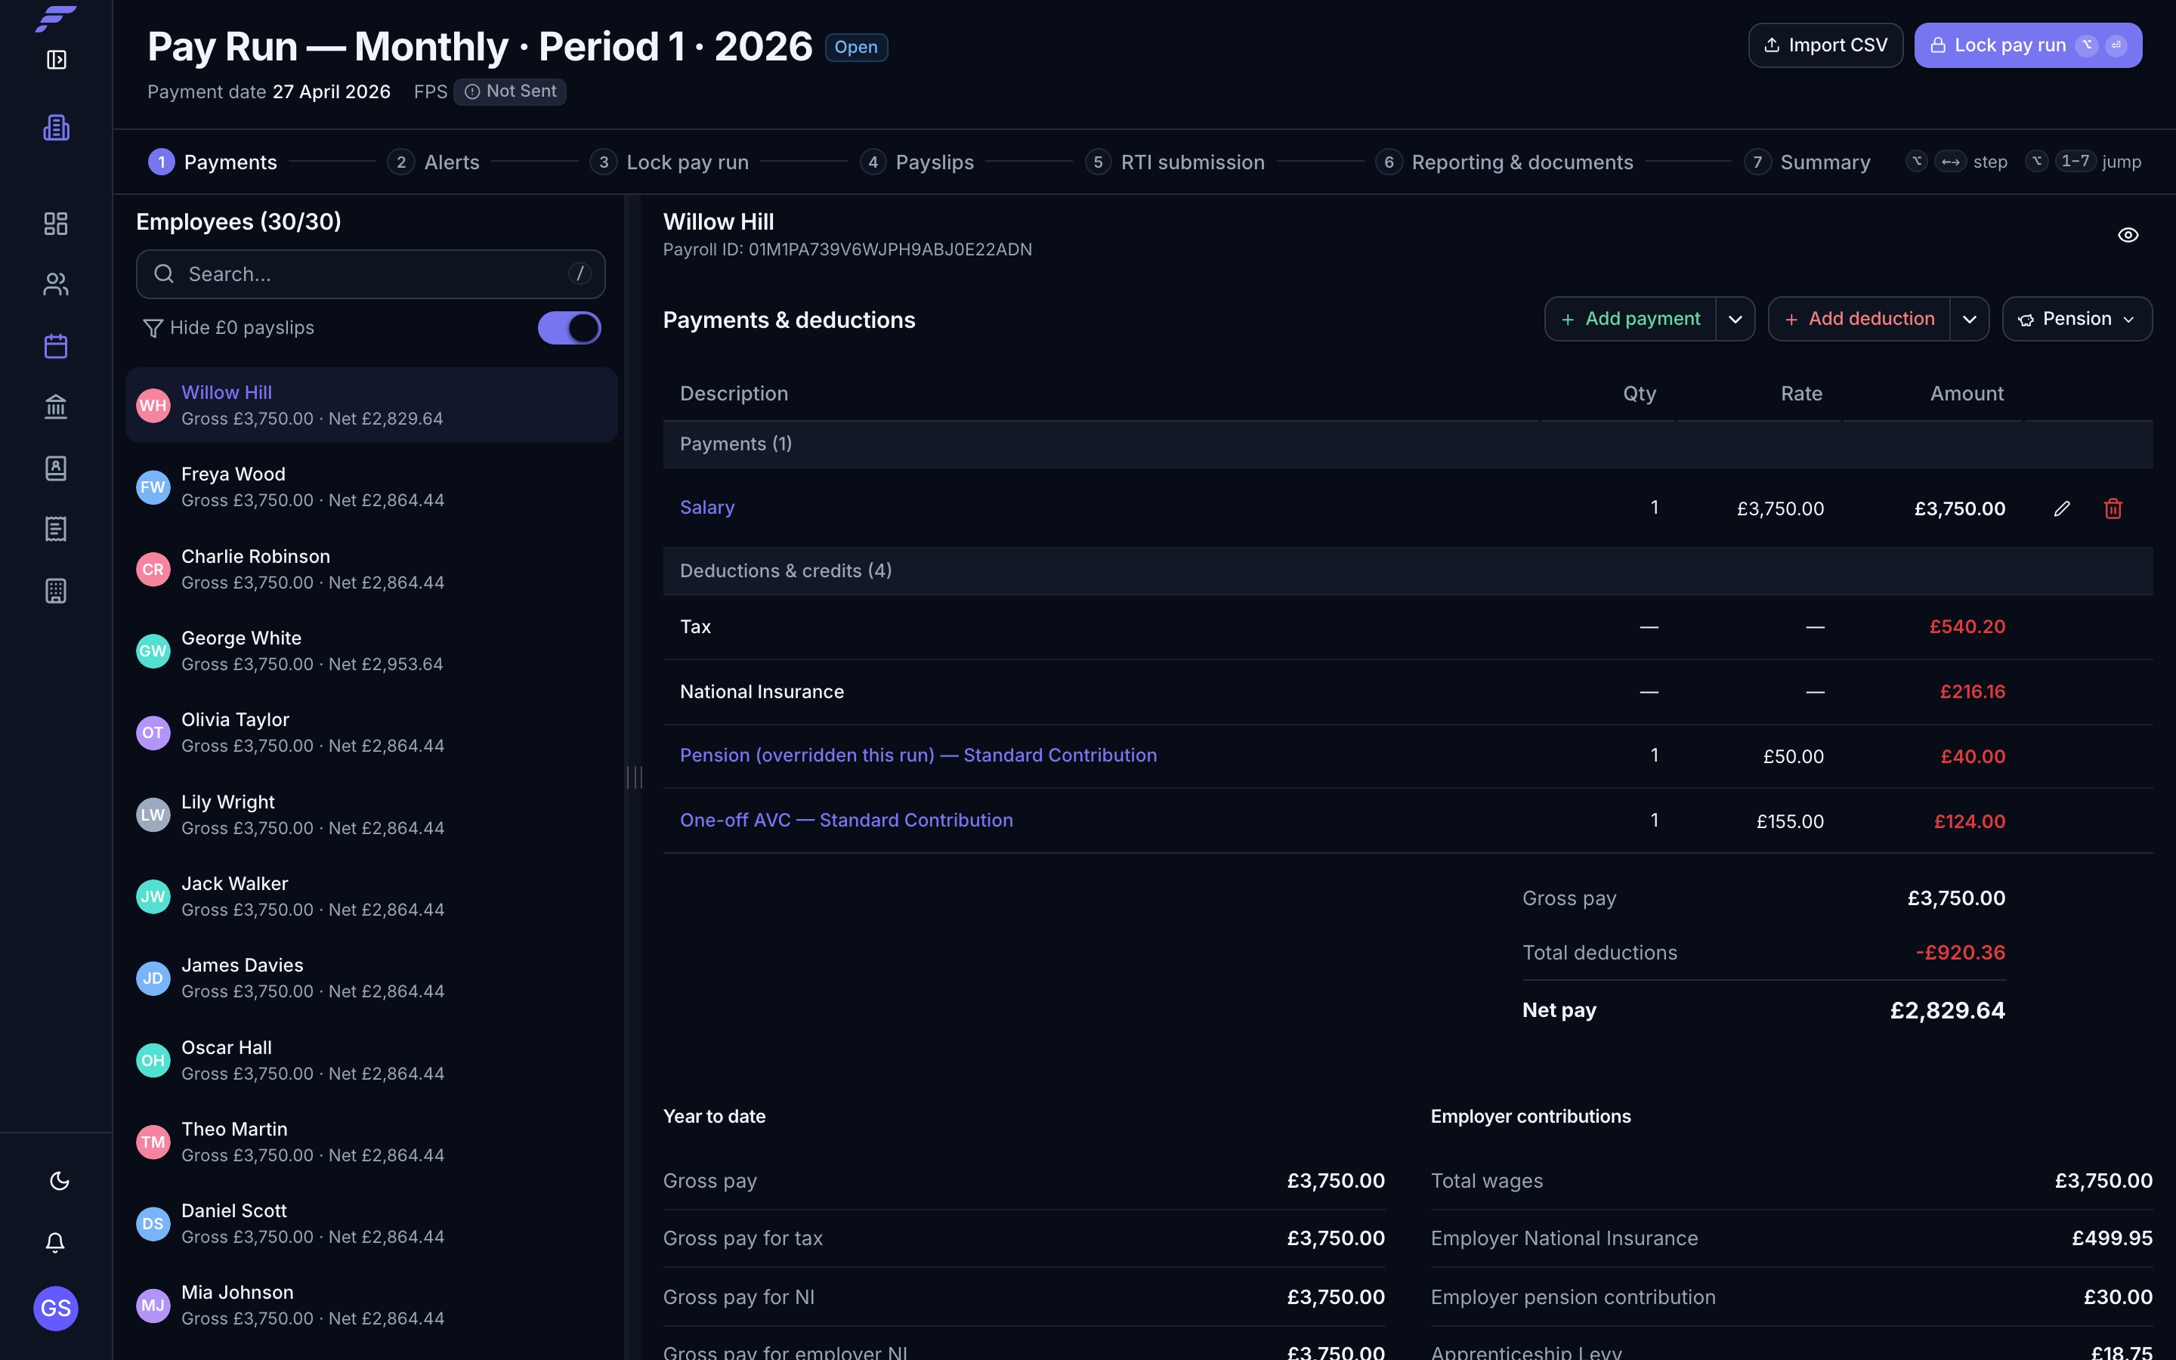Image resolution: width=2176 pixels, height=1360 pixels.
Task: Open the company building icon in sidebar
Action: tap(56, 127)
